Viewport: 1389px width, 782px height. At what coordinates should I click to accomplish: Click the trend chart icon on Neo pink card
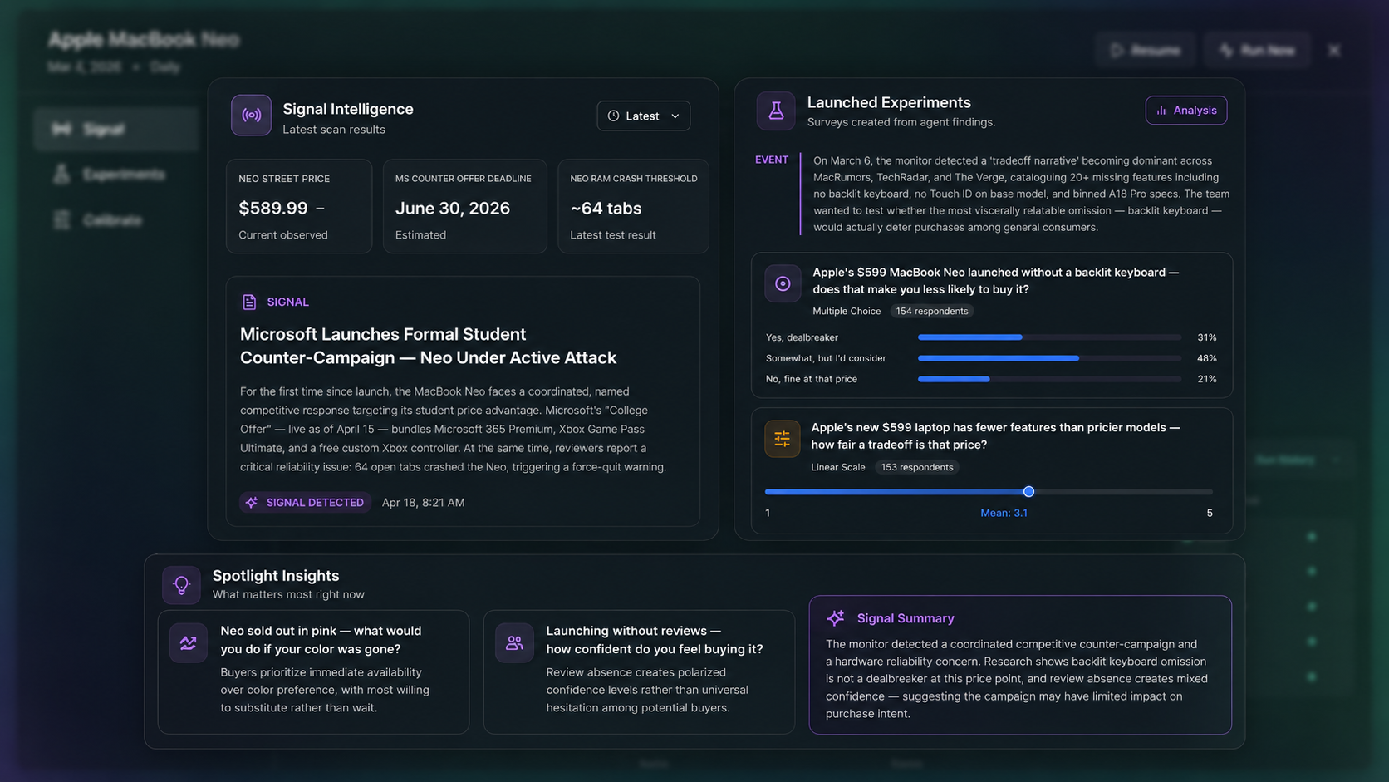[x=188, y=643]
